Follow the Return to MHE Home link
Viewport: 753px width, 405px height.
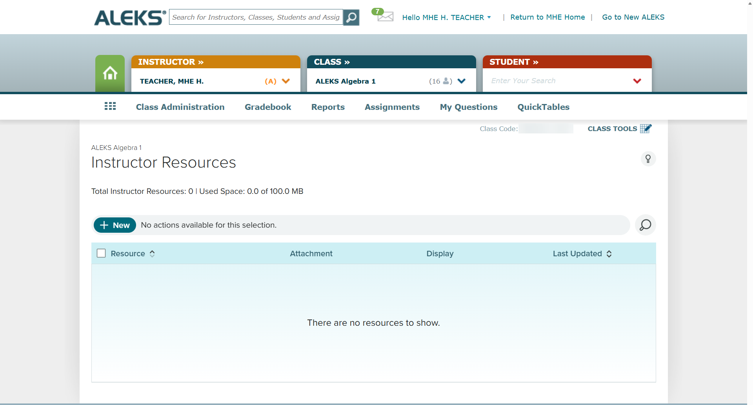(x=547, y=17)
